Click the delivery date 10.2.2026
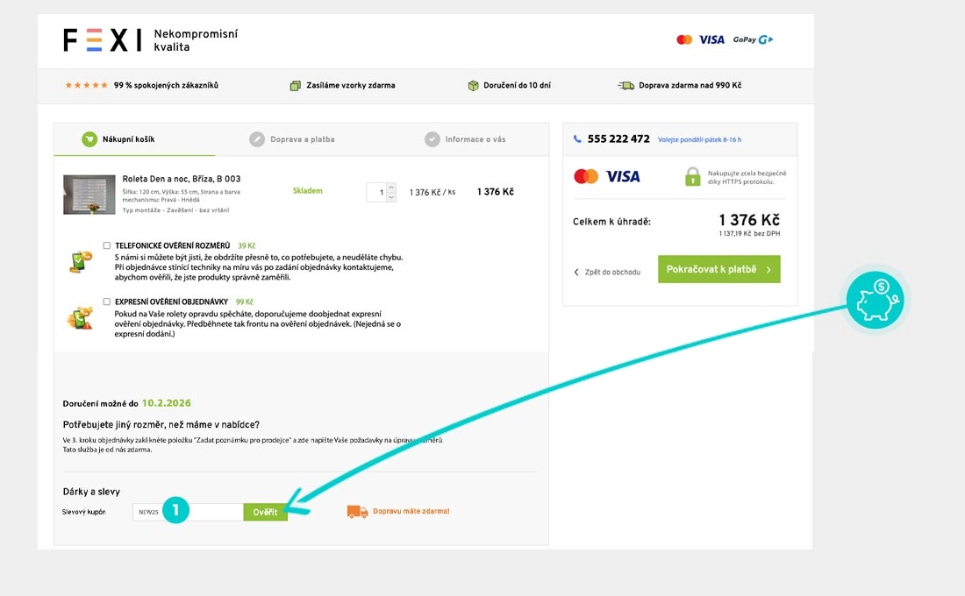 tap(166, 403)
